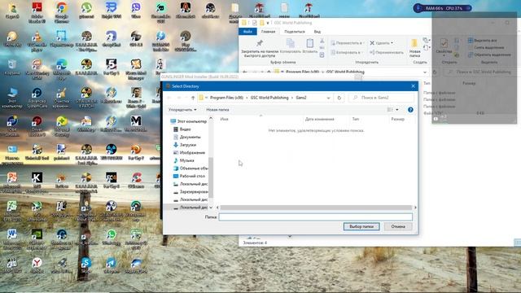Open the address path dropdown in dialog

(x=328, y=98)
